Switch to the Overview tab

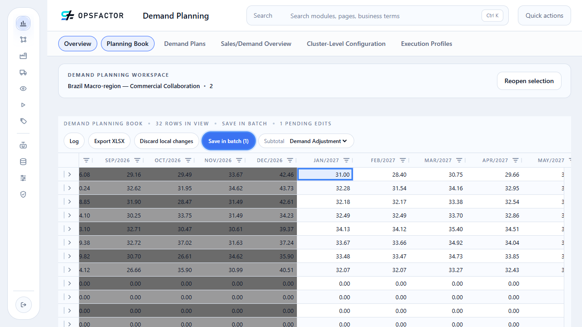pyautogui.click(x=78, y=44)
